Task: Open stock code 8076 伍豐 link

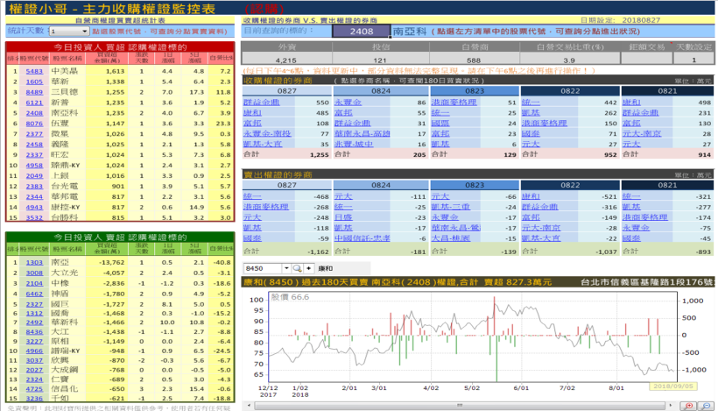Action: (x=34, y=124)
